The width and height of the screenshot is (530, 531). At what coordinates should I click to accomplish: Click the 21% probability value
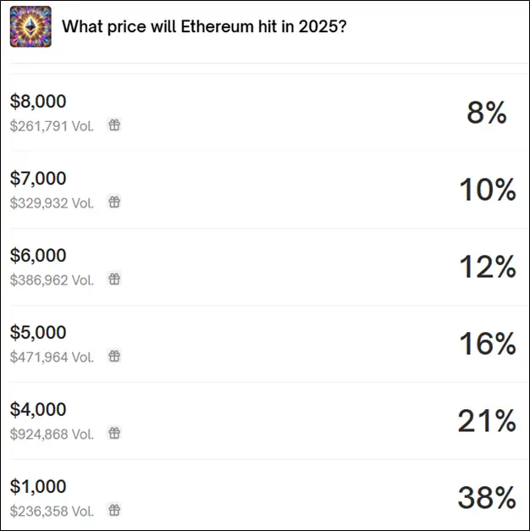point(487,421)
